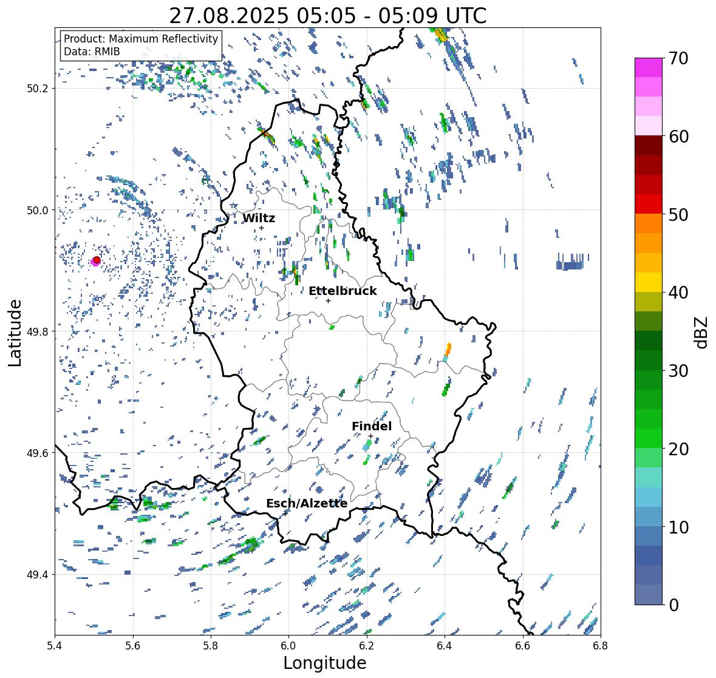Click the latitude tick label 49.8
716x678 pixels.
[x=38, y=331]
